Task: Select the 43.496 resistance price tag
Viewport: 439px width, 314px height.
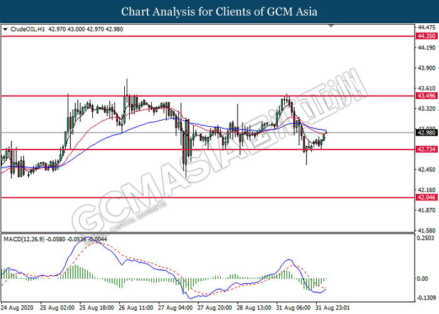Action: pos(426,96)
